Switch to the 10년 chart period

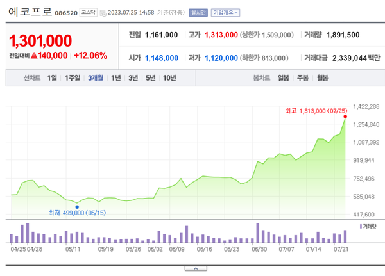pos(169,78)
